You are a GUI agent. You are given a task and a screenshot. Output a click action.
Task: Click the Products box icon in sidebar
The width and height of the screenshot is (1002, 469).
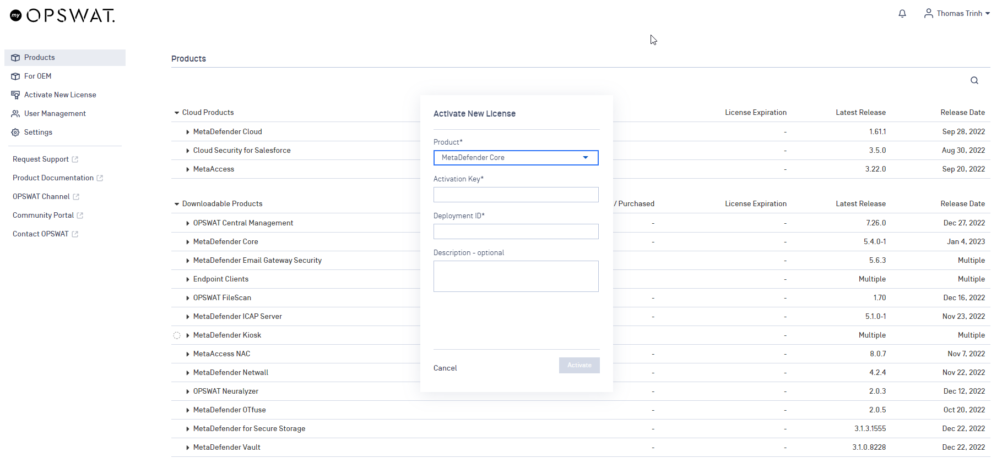tap(15, 58)
